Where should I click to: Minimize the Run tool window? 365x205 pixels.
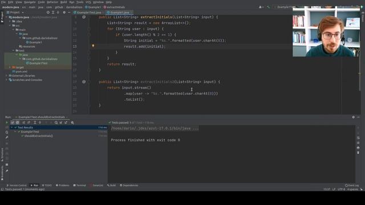(x=359, y=117)
